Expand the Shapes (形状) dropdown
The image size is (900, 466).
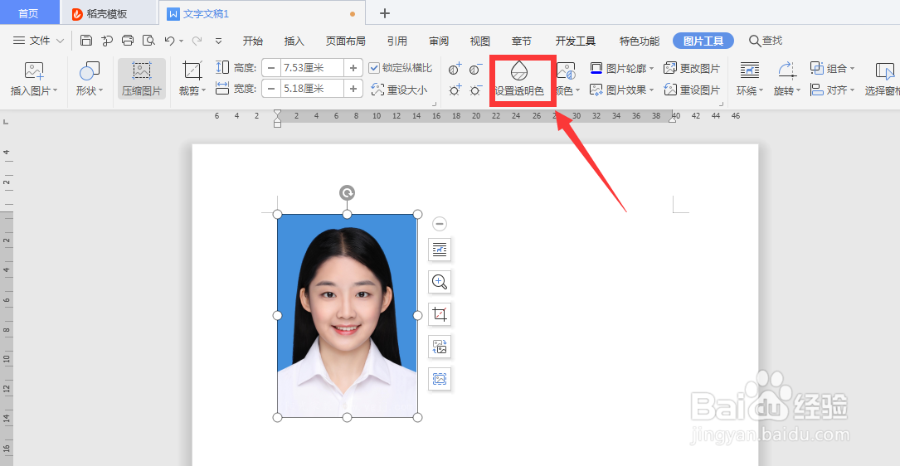pyautogui.click(x=100, y=90)
